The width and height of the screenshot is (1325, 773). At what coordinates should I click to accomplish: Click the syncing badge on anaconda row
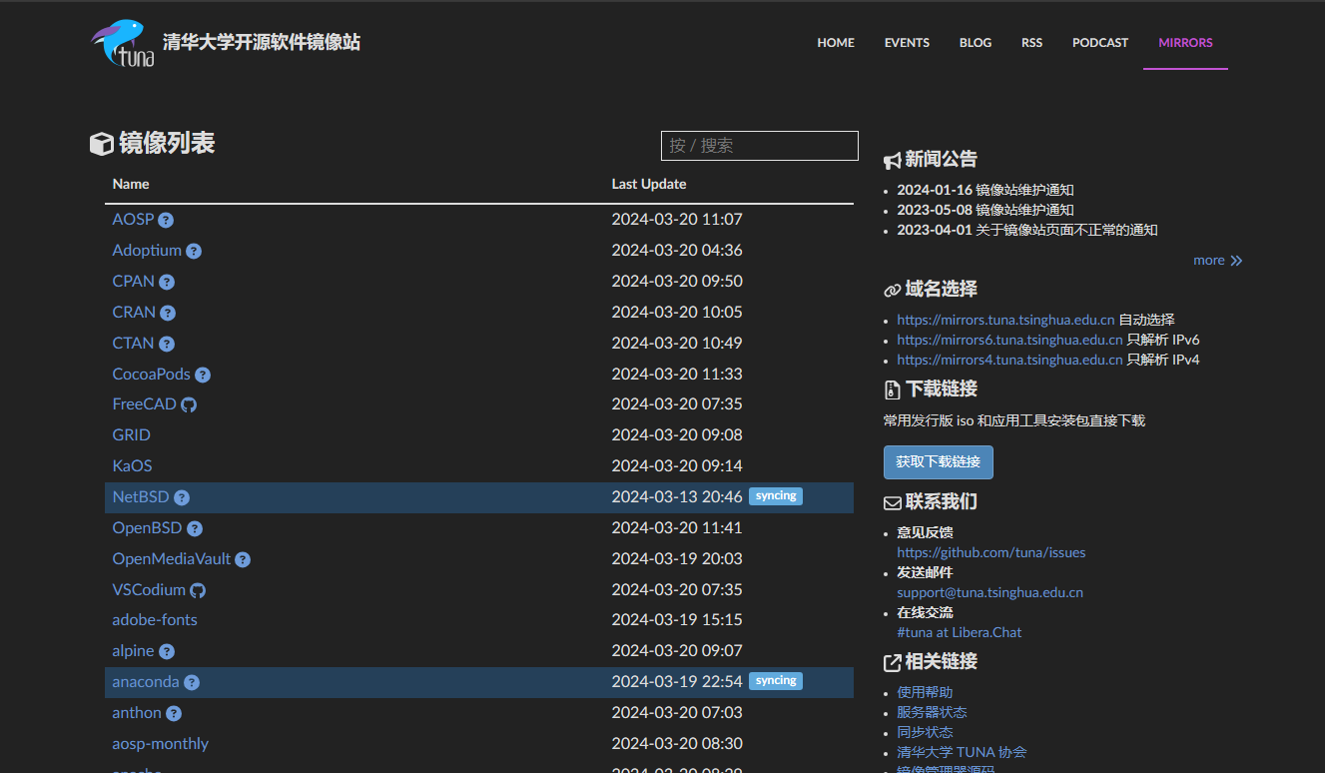(776, 681)
